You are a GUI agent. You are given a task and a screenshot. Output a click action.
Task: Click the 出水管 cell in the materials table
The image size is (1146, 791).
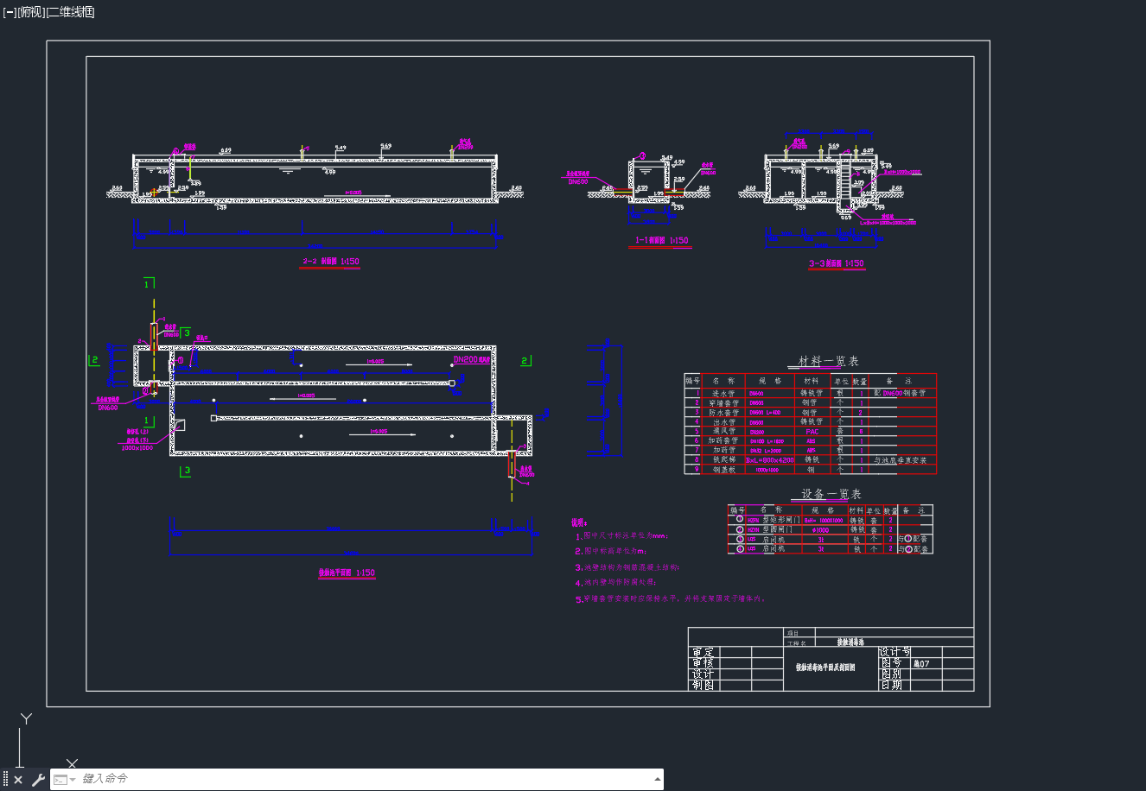[x=723, y=422]
